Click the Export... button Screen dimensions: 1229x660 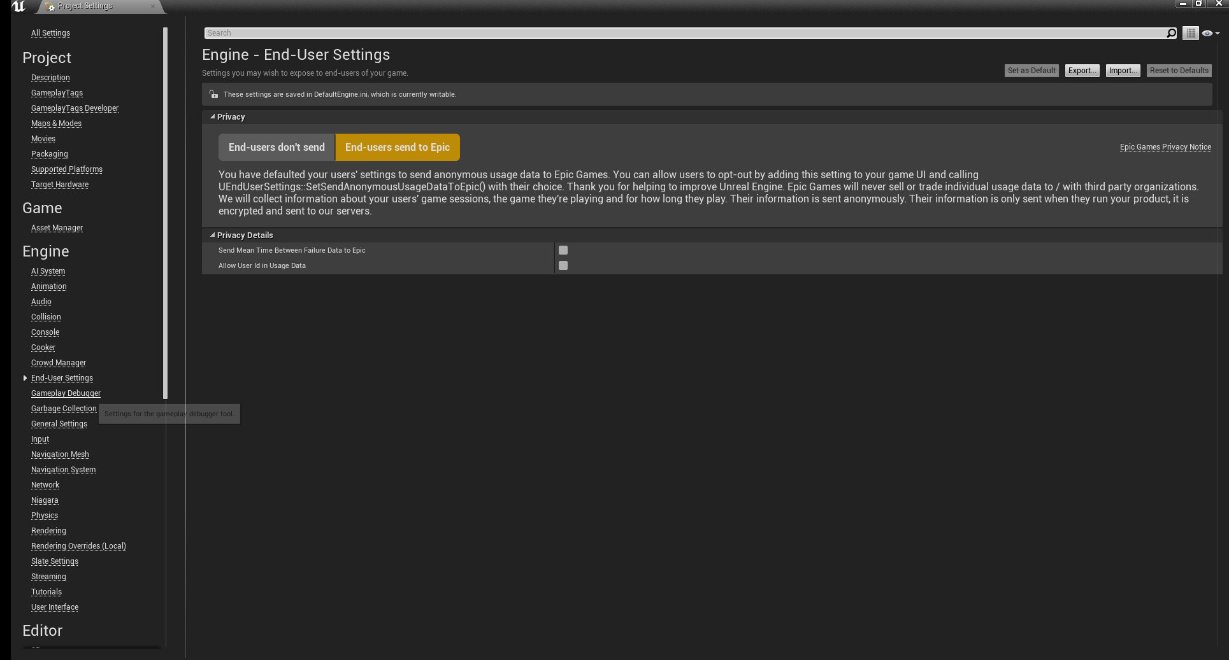point(1082,71)
